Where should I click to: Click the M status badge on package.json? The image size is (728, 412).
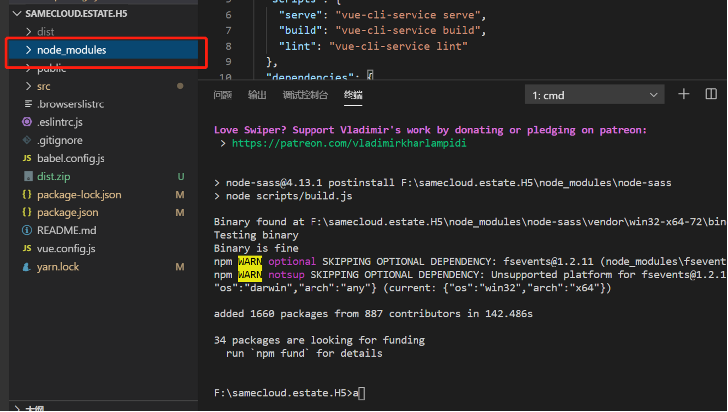180,212
